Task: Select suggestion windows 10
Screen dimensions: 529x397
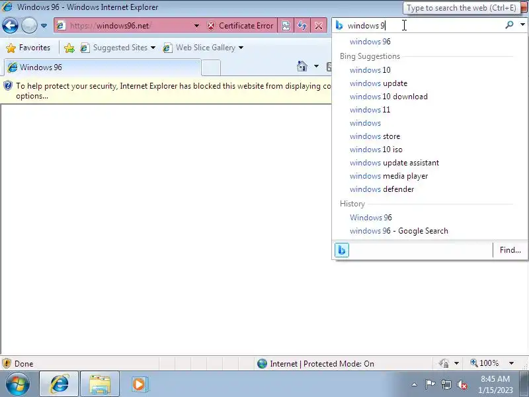Action: click(430, 70)
